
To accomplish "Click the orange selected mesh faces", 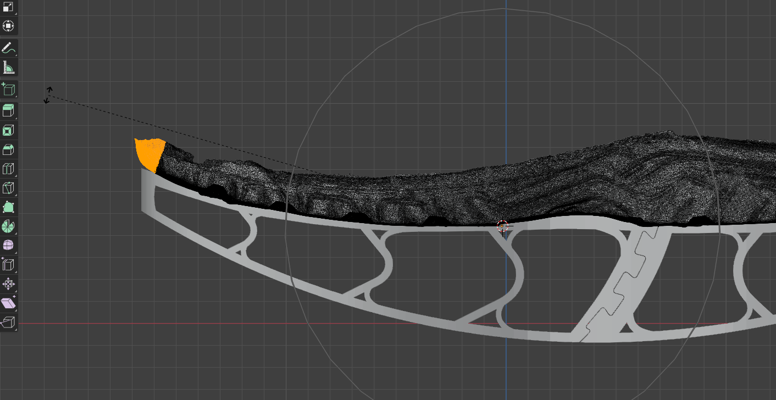I will [149, 154].
